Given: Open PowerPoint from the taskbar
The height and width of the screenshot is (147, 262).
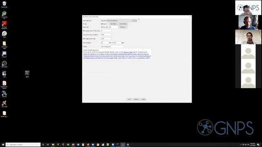Looking at the screenshot, I should [x=73, y=145].
